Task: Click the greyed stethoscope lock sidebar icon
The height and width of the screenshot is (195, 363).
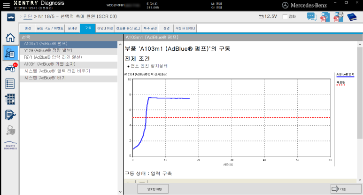Action: 11,130
